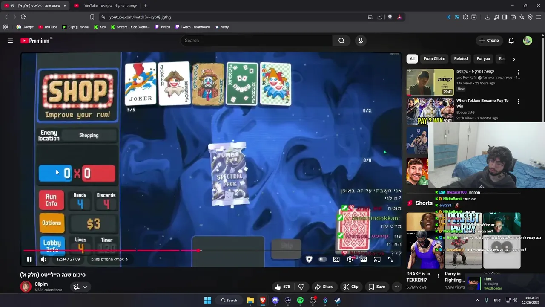Viewport: 545px width, 307px height.
Task: Click the Clipim channel avatar
Action: click(26, 287)
